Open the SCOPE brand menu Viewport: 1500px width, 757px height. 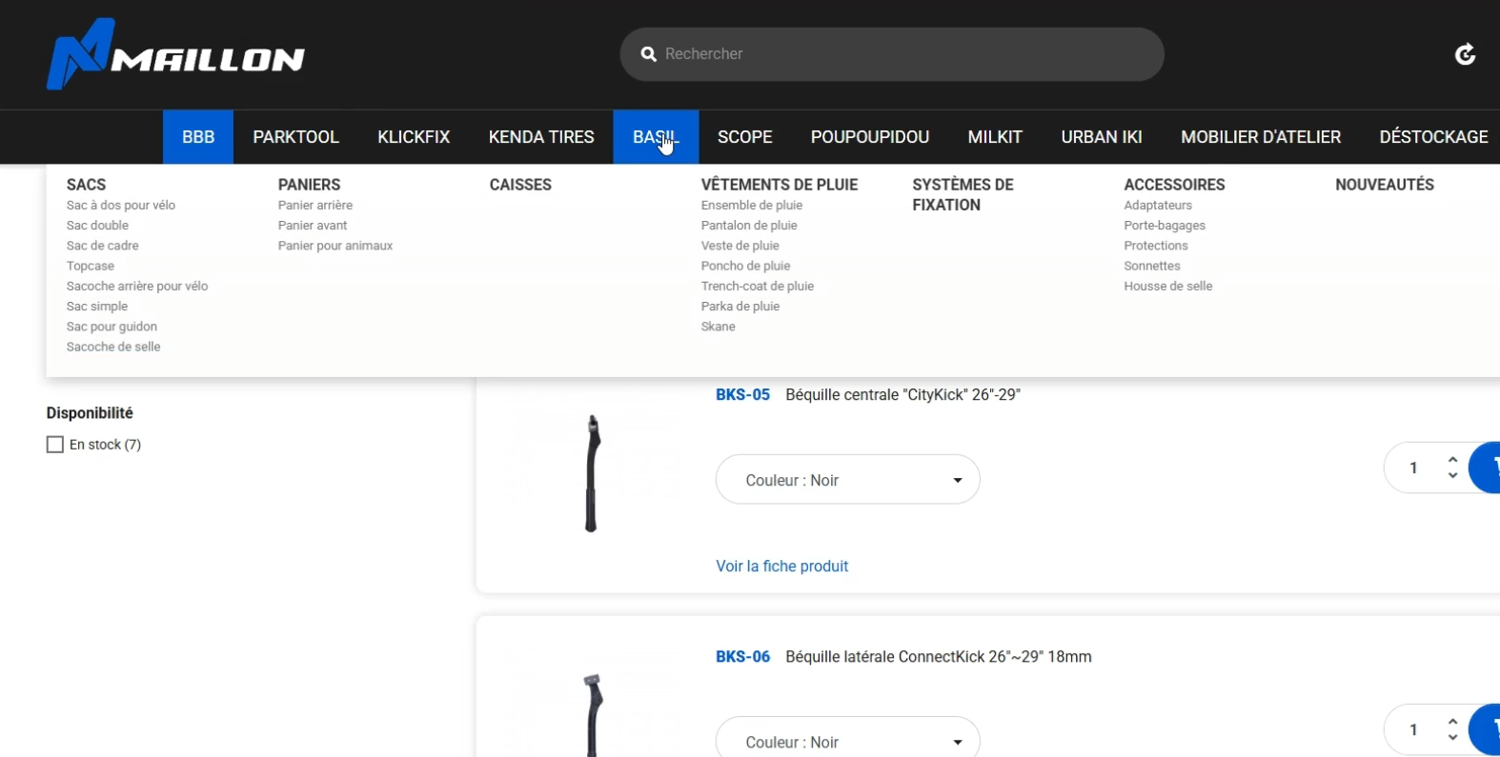745,137
